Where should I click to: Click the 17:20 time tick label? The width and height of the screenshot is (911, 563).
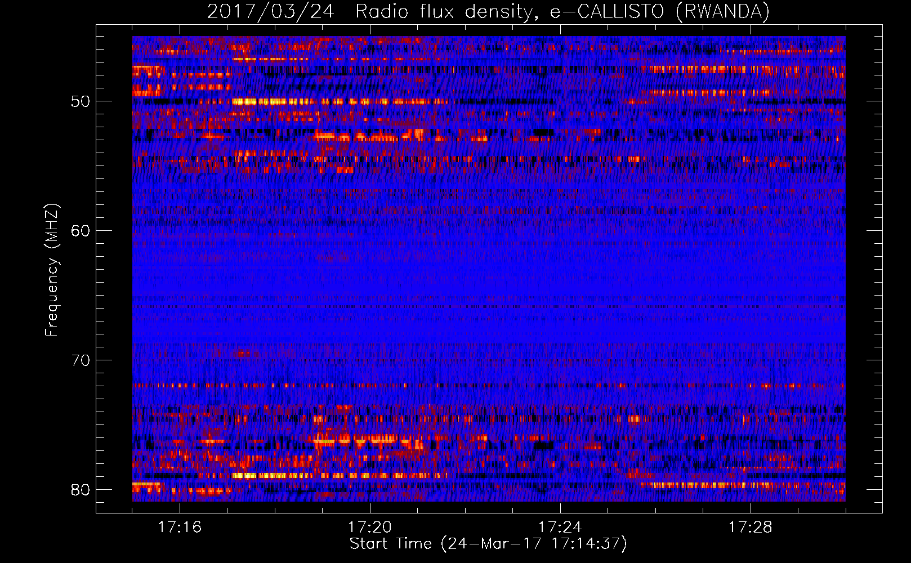point(370,528)
